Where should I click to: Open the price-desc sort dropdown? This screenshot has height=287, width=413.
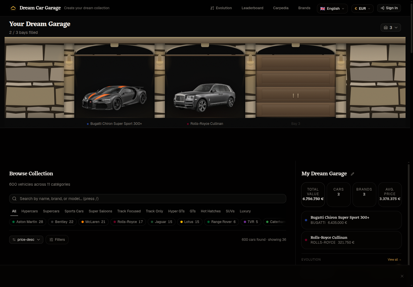pos(26,240)
